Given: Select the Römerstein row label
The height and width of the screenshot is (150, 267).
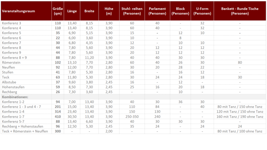Looking at the screenshot, I should pyautogui.click(x=11, y=62).
